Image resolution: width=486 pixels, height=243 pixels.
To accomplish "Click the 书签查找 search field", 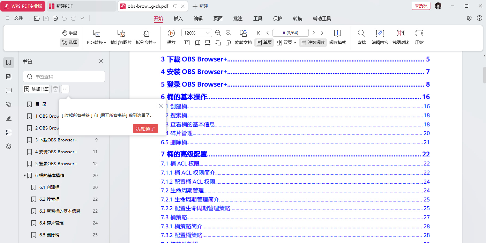I will 64,76.
